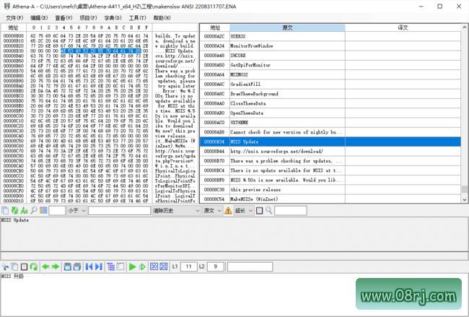The width and height of the screenshot is (469, 317).
Task: Click the first blue '20' icon
Action: [x=154, y=266]
